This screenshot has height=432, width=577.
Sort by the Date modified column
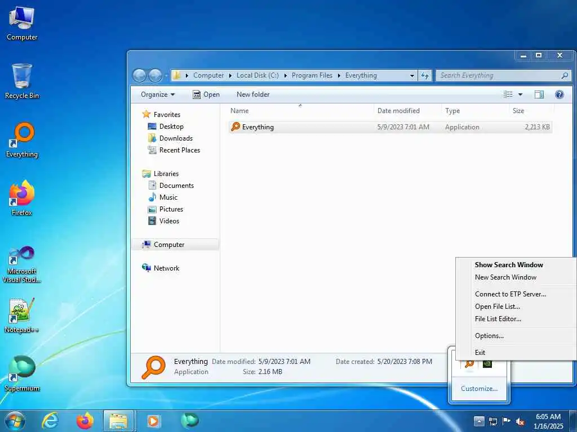pyautogui.click(x=407, y=111)
